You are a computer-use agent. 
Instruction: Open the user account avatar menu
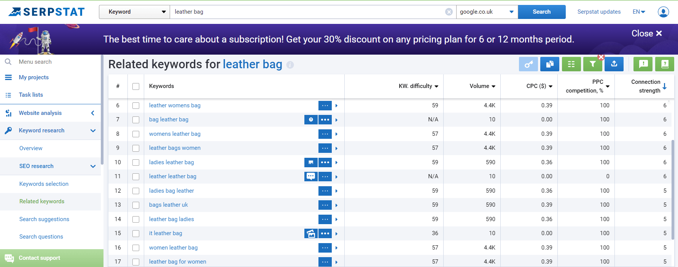pos(663,12)
